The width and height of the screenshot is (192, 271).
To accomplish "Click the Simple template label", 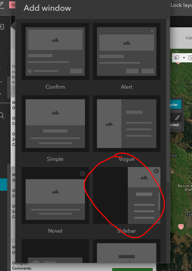I will [55, 159].
